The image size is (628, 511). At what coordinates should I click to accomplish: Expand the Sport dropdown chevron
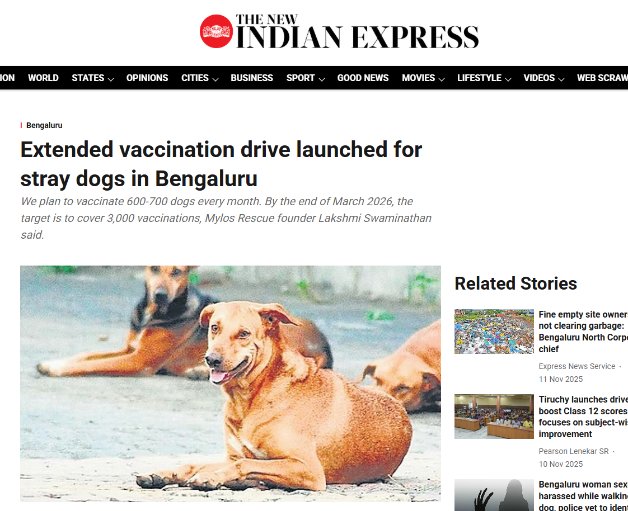click(x=322, y=79)
